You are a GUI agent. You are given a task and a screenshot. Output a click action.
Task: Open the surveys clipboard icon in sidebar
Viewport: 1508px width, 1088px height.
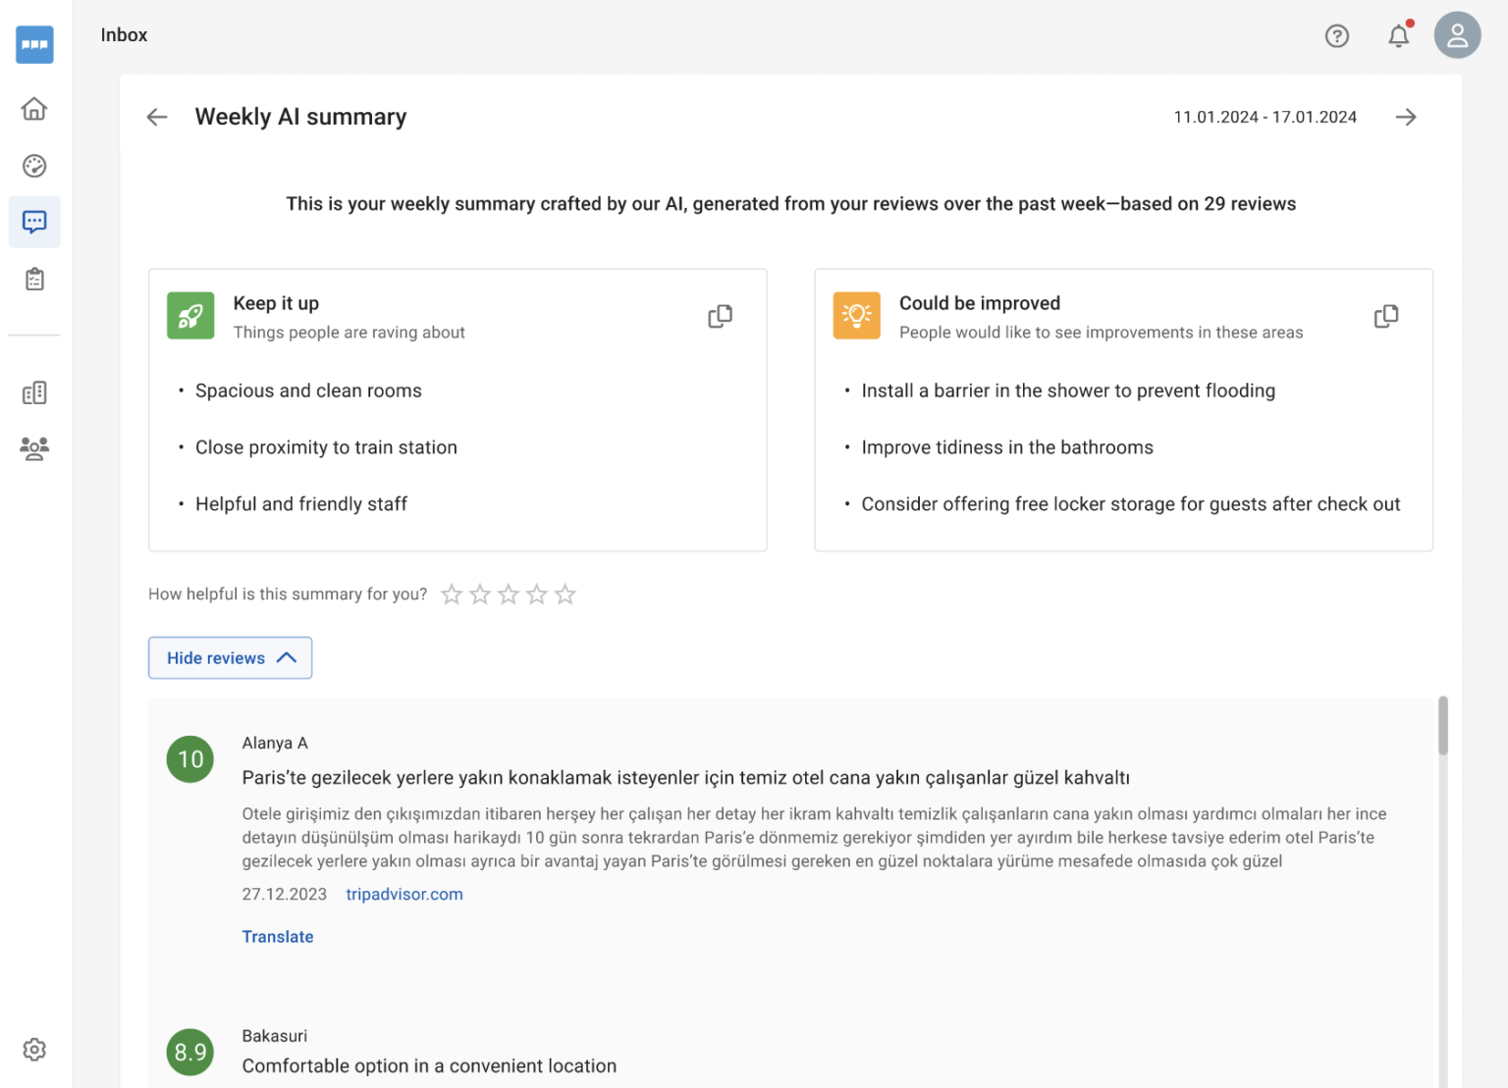pyautogui.click(x=34, y=279)
